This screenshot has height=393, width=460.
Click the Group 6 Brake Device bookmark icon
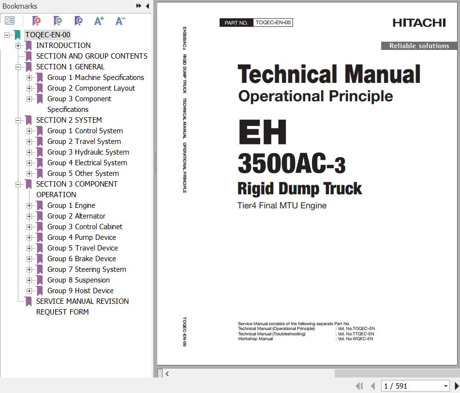coord(40,259)
